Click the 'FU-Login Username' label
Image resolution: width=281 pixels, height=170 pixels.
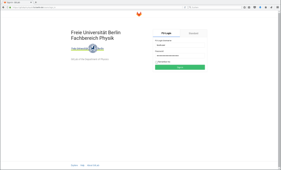[x=163, y=41]
